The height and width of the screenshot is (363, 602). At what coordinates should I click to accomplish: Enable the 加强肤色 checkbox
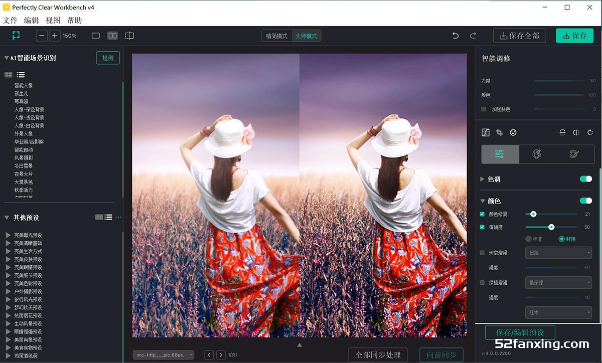484,109
